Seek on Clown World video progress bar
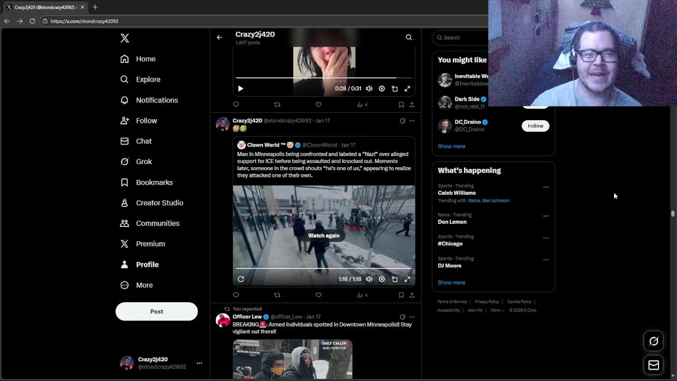This screenshot has width=677, height=381. pos(324,268)
